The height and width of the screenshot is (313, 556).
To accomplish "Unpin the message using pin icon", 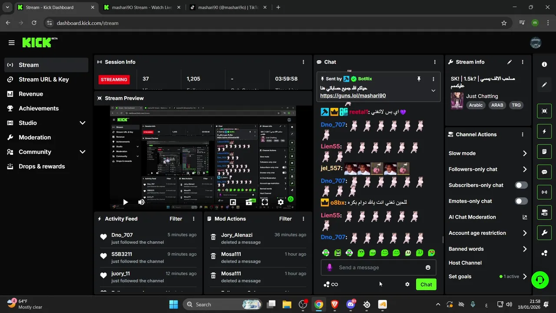I will click(419, 79).
